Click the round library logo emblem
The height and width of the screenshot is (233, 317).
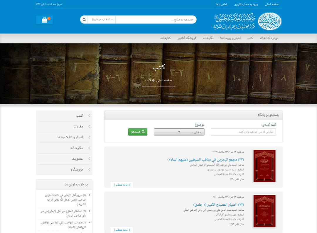[270, 21]
